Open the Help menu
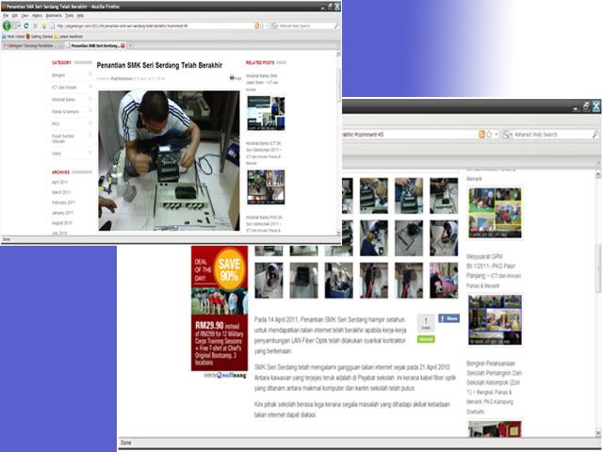The height and width of the screenshot is (452, 603). [80, 16]
